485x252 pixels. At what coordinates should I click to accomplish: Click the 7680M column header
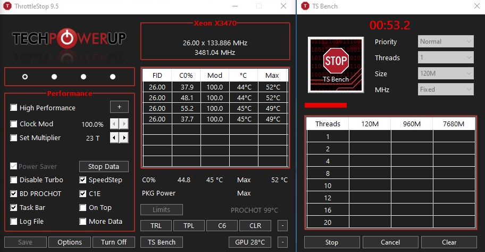click(x=454, y=124)
